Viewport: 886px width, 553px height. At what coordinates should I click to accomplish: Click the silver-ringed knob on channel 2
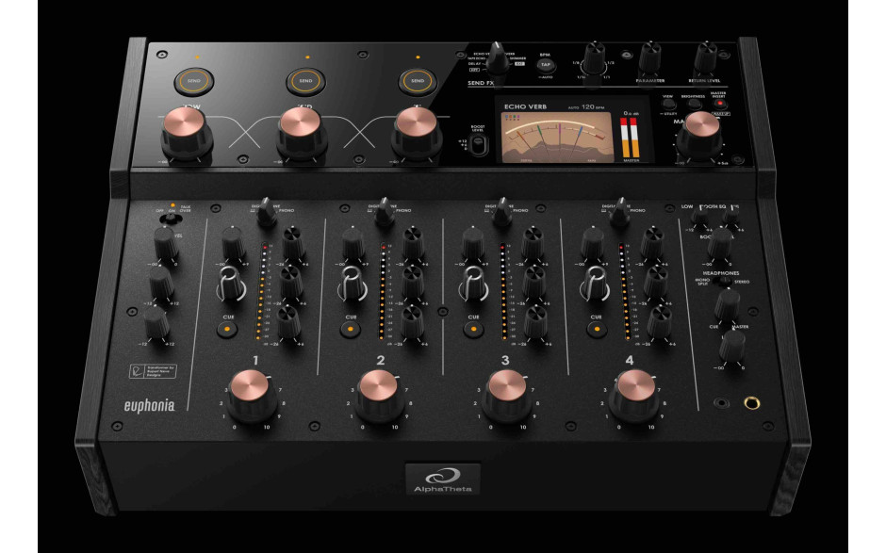click(352, 285)
